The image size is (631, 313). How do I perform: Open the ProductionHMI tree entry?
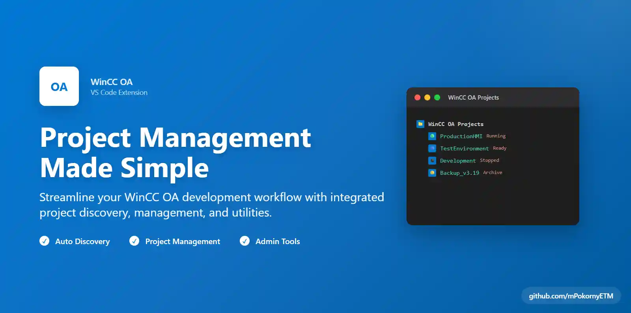(x=461, y=136)
